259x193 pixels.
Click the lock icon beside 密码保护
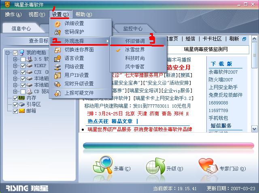coord(57,32)
